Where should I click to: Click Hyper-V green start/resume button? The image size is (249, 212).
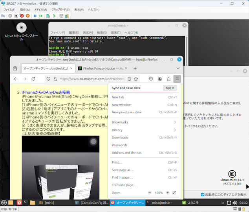tap(41, 16)
